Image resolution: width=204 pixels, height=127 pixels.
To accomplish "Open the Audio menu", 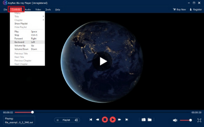I will click(28, 9).
